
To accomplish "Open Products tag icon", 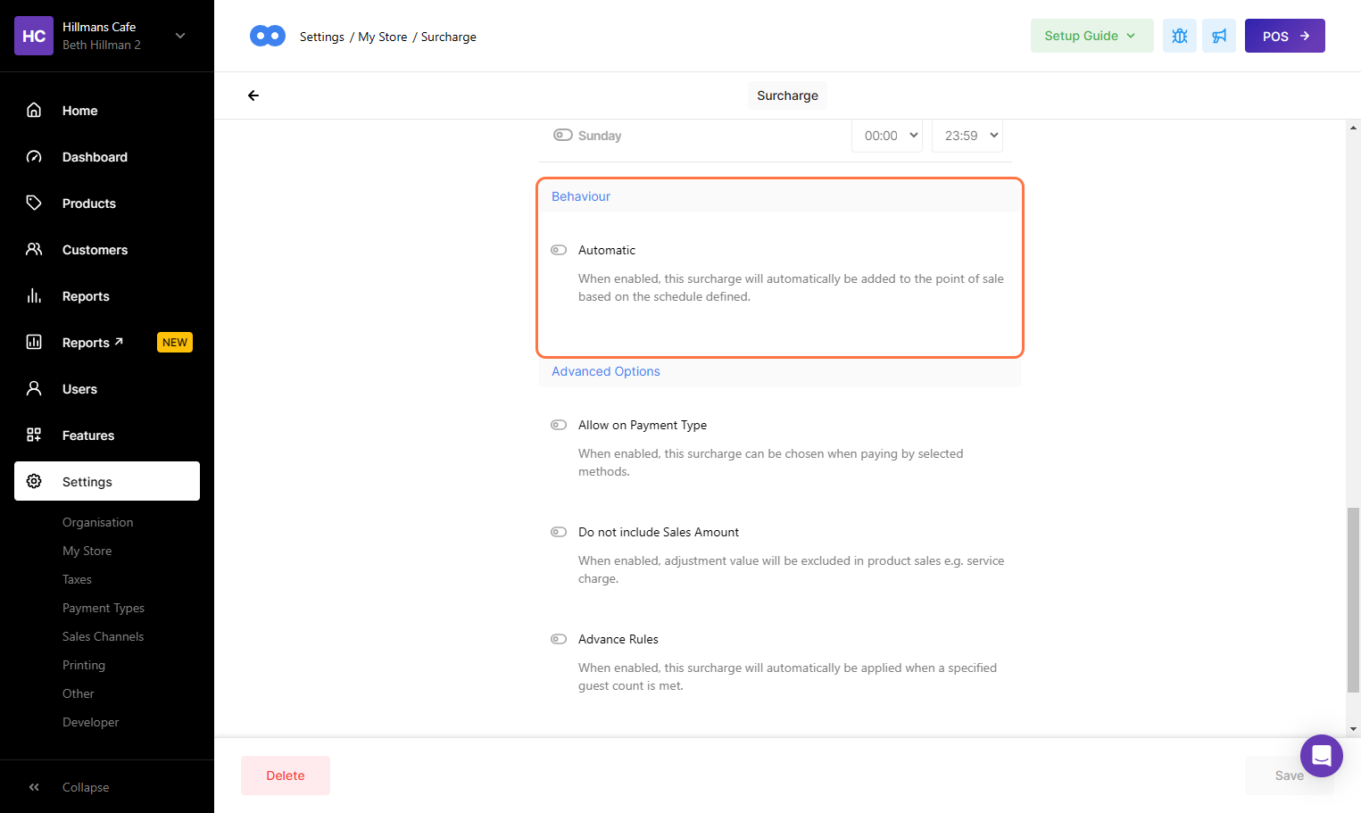I will tap(34, 203).
